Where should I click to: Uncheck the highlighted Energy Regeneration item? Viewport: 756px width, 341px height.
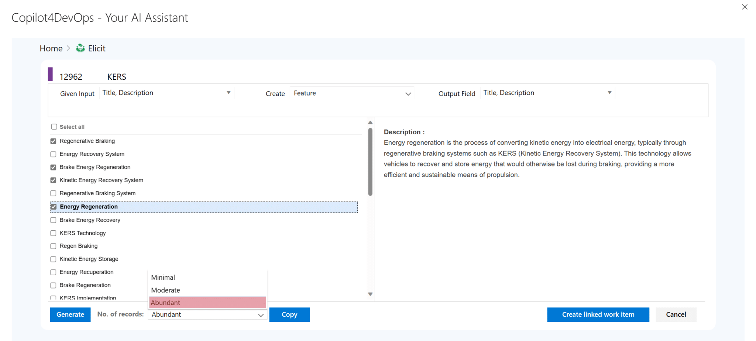54,207
